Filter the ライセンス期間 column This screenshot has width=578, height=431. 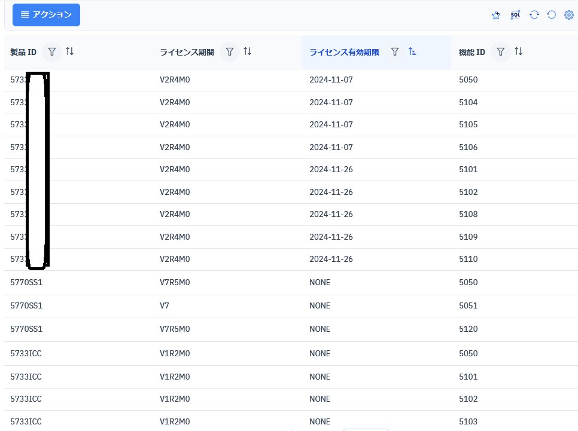click(230, 52)
